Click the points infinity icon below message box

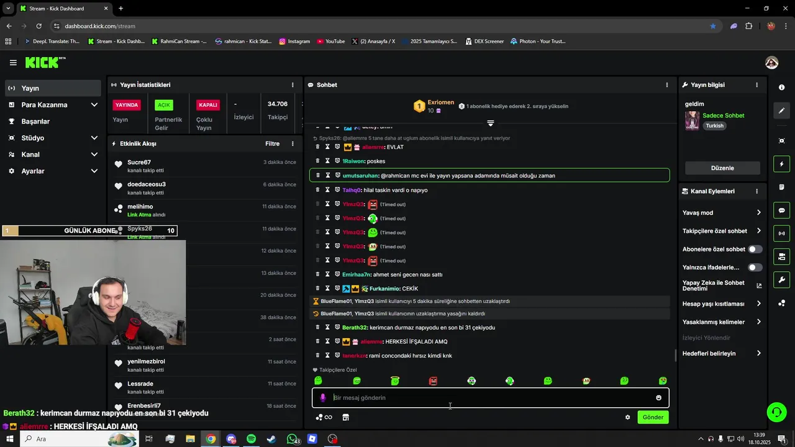tap(324, 417)
